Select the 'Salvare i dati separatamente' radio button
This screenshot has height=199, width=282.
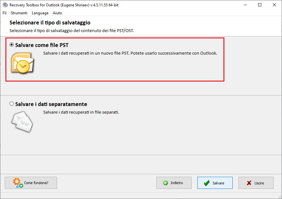coord(11,104)
